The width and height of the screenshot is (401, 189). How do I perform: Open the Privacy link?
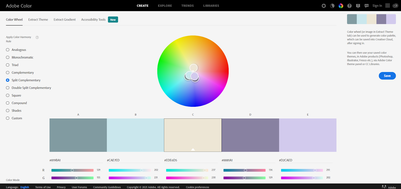(61, 187)
